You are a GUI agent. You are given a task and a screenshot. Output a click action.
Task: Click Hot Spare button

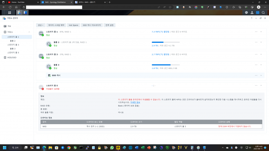pos(73,25)
